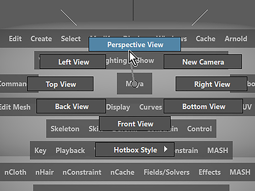Open the Fields/Solvers menu
255x191 pixels.
point(167,172)
